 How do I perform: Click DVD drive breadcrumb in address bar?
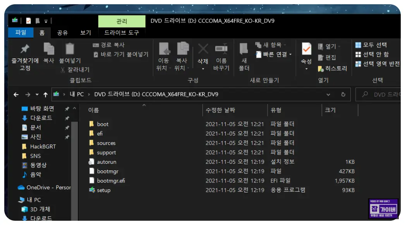point(156,94)
